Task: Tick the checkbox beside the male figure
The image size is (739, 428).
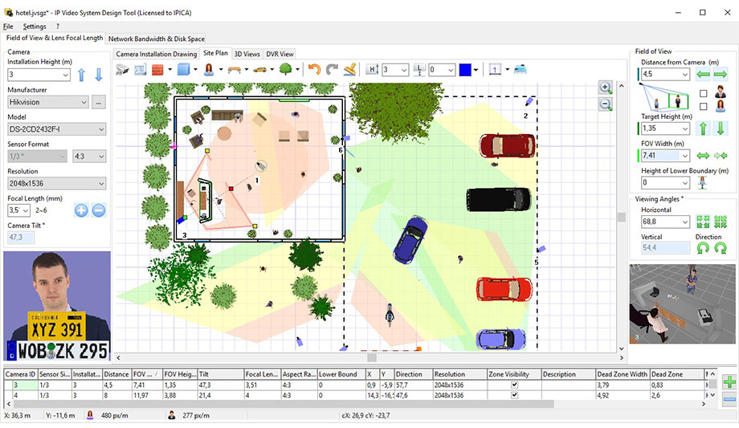Action: click(x=703, y=93)
